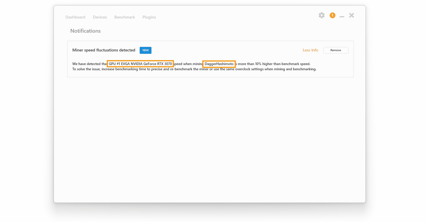The image size is (426, 222).
Task: Check new alerts via the notification indicator
Action: click(332, 15)
